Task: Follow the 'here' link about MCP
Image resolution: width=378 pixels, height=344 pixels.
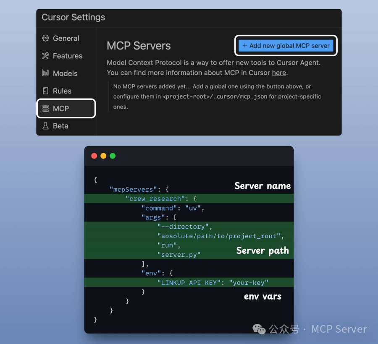Action: click(x=279, y=73)
